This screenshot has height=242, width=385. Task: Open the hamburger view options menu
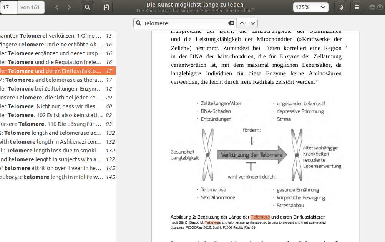(357, 7)
